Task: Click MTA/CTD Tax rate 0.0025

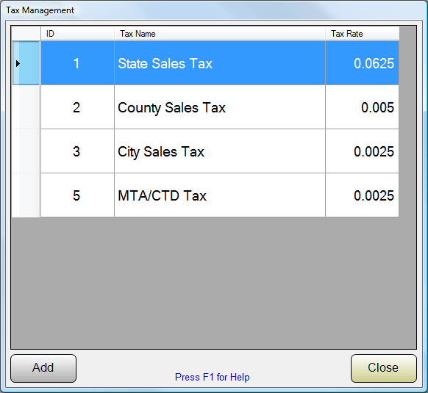Action: pos(363,195)
